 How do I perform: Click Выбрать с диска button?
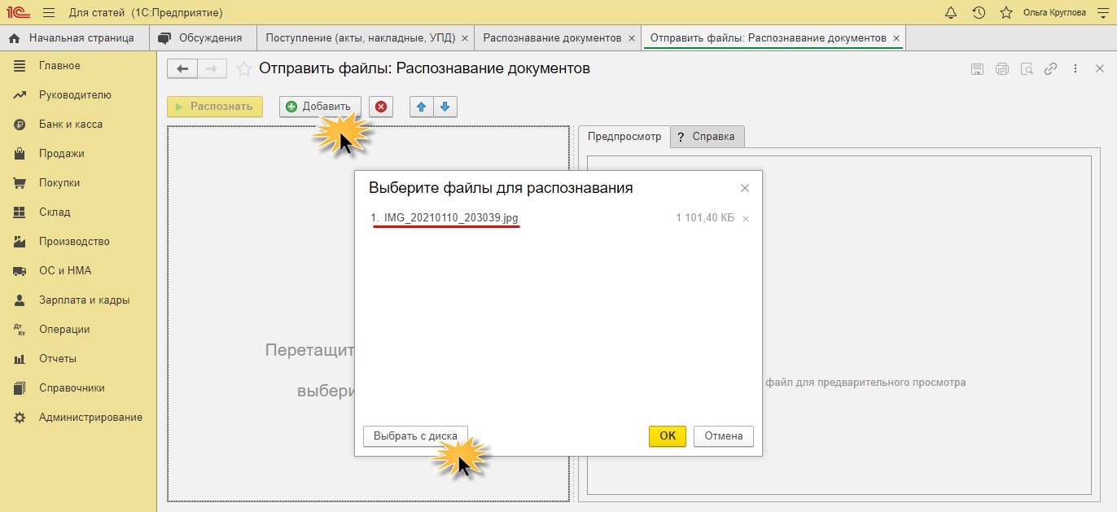pyautogui.click(x=415, y=435)
